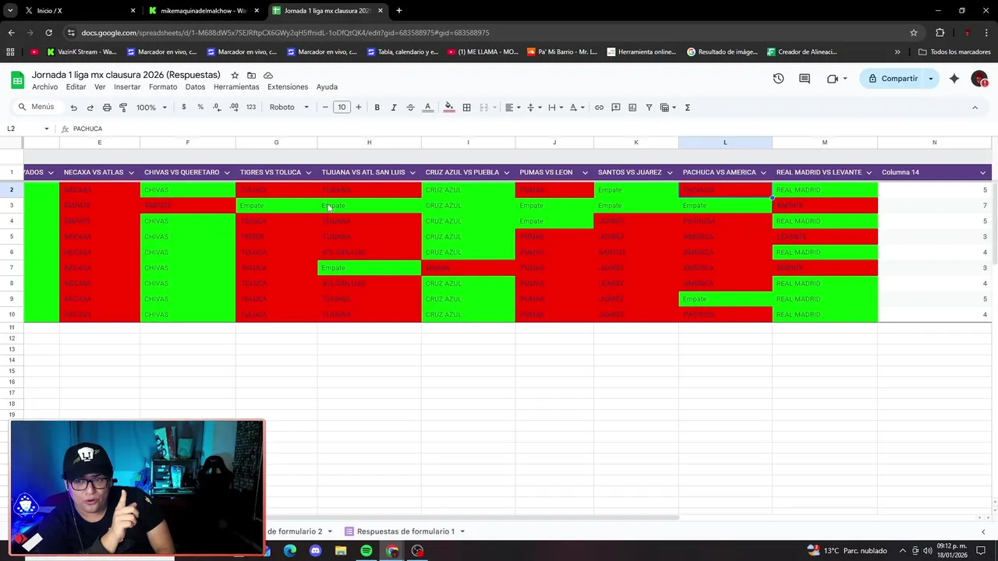The width and height of the screenshot is (998, 561).
Task: Click the Compartir button
Action: pos(892,79)
